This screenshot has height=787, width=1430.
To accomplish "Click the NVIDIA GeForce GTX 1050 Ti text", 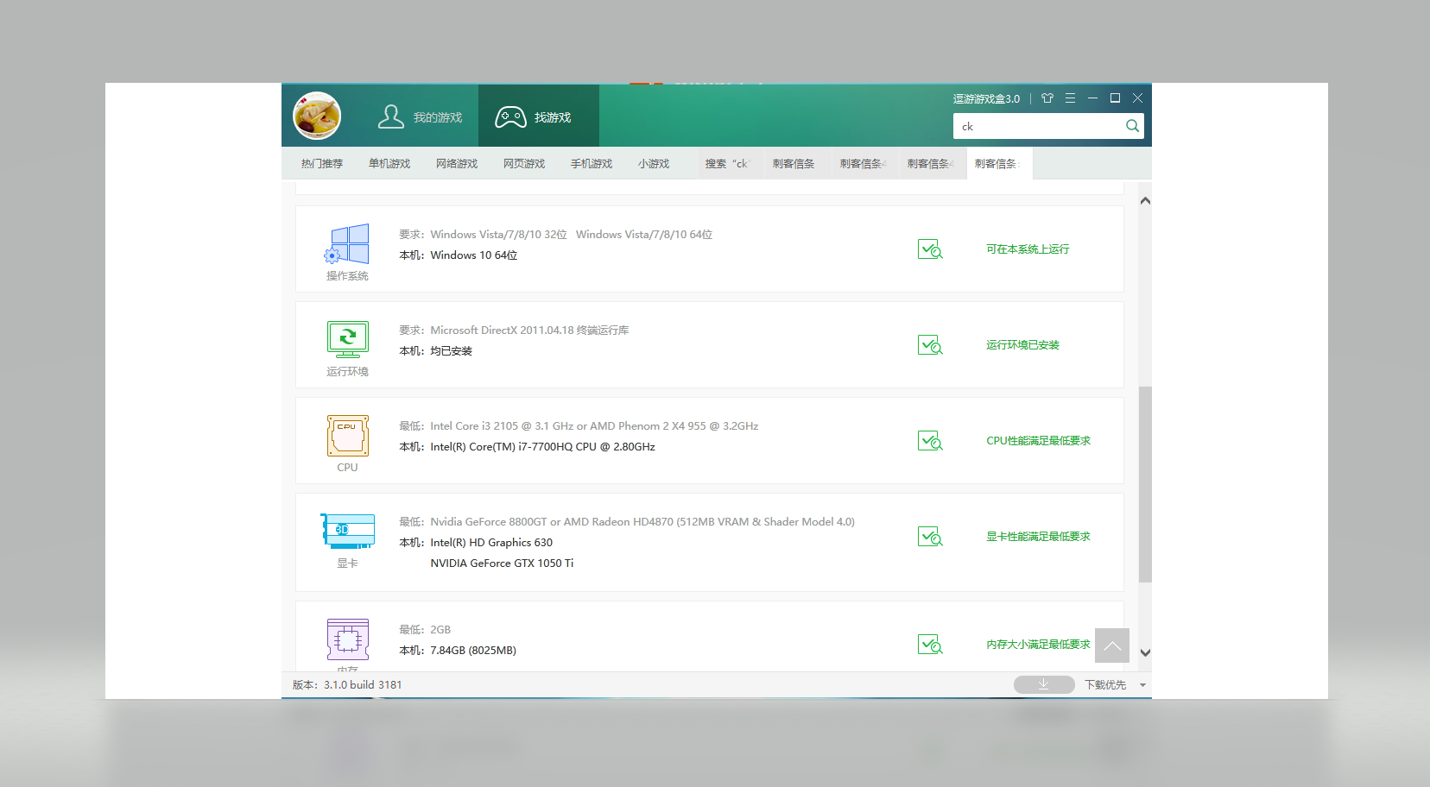I will pyautogui.click(x=502, y=563).
